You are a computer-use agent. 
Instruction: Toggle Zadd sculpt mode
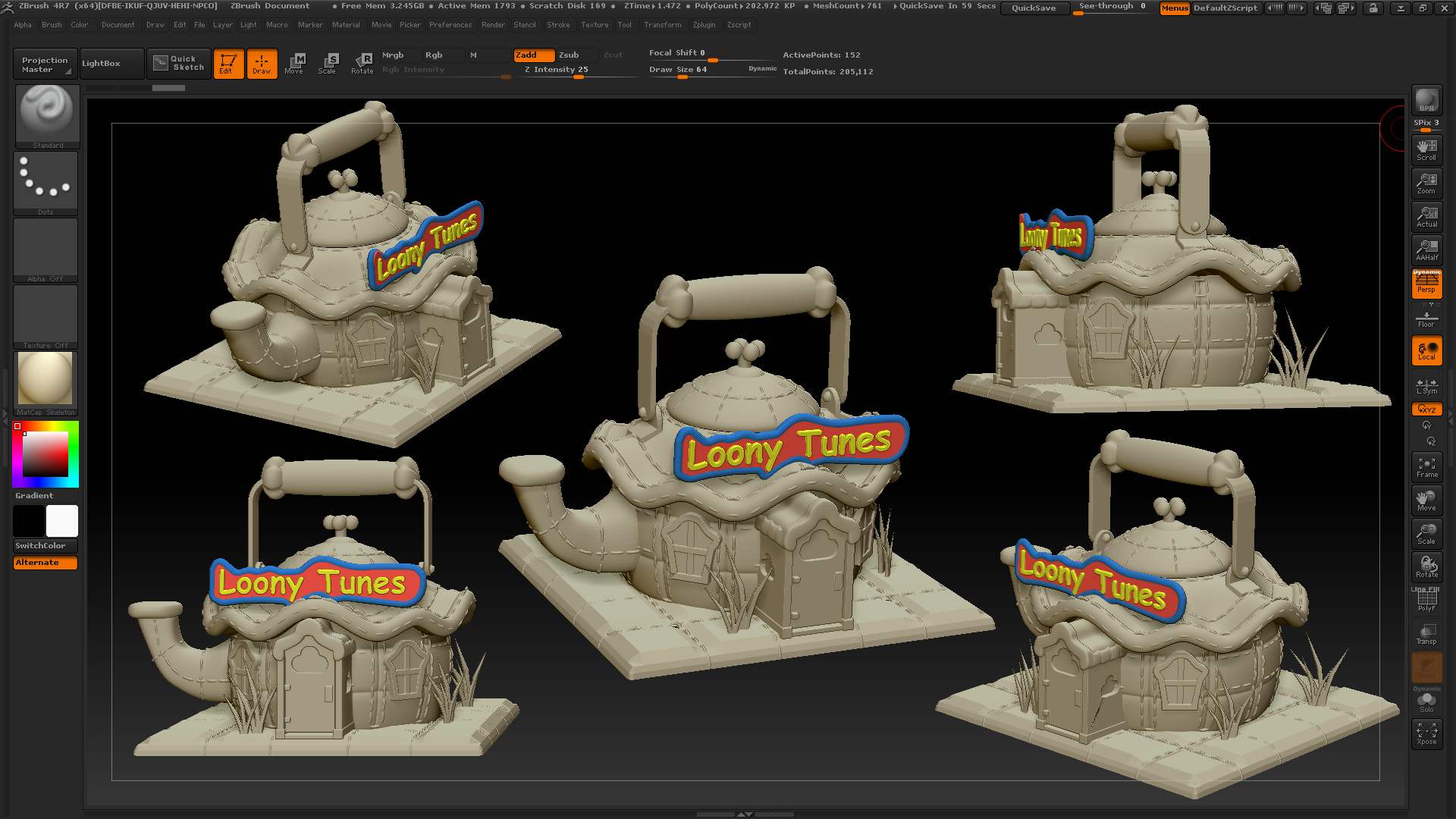click(534, 55)
